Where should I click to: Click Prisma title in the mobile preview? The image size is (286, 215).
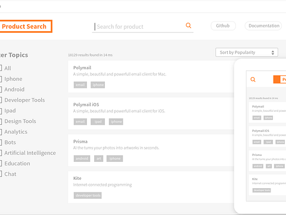[x=257, y=155]
